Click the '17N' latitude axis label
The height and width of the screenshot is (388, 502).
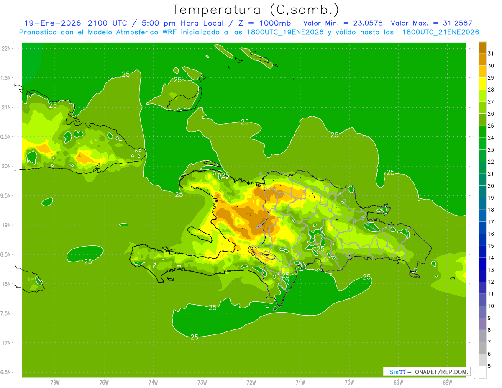pyautogui.click(x=7, y=343)
